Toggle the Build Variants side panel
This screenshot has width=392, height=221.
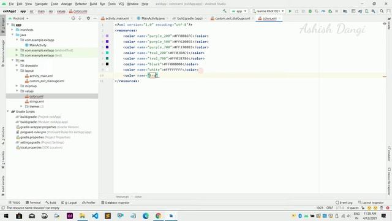coord(3,185)
